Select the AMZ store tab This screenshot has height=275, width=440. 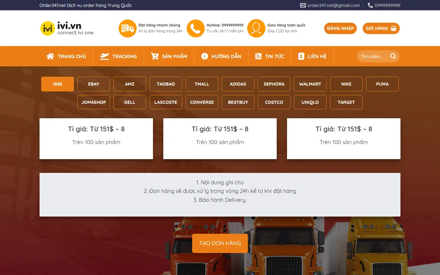tap(130, 84)
